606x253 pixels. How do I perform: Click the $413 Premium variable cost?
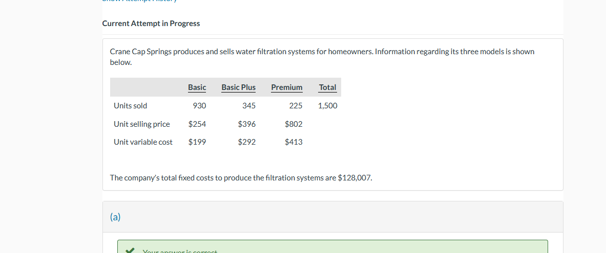tap(294, 142)
